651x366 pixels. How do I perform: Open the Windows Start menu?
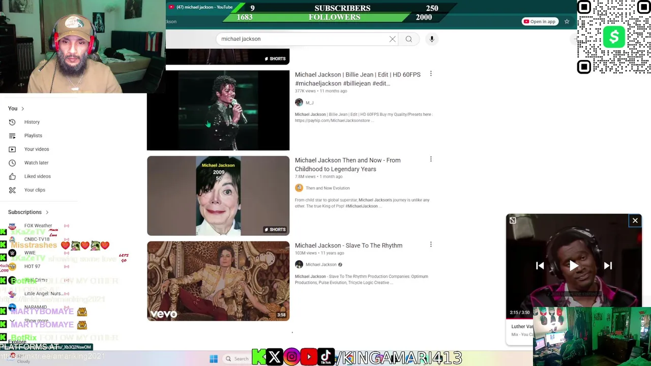pos(214,359)
